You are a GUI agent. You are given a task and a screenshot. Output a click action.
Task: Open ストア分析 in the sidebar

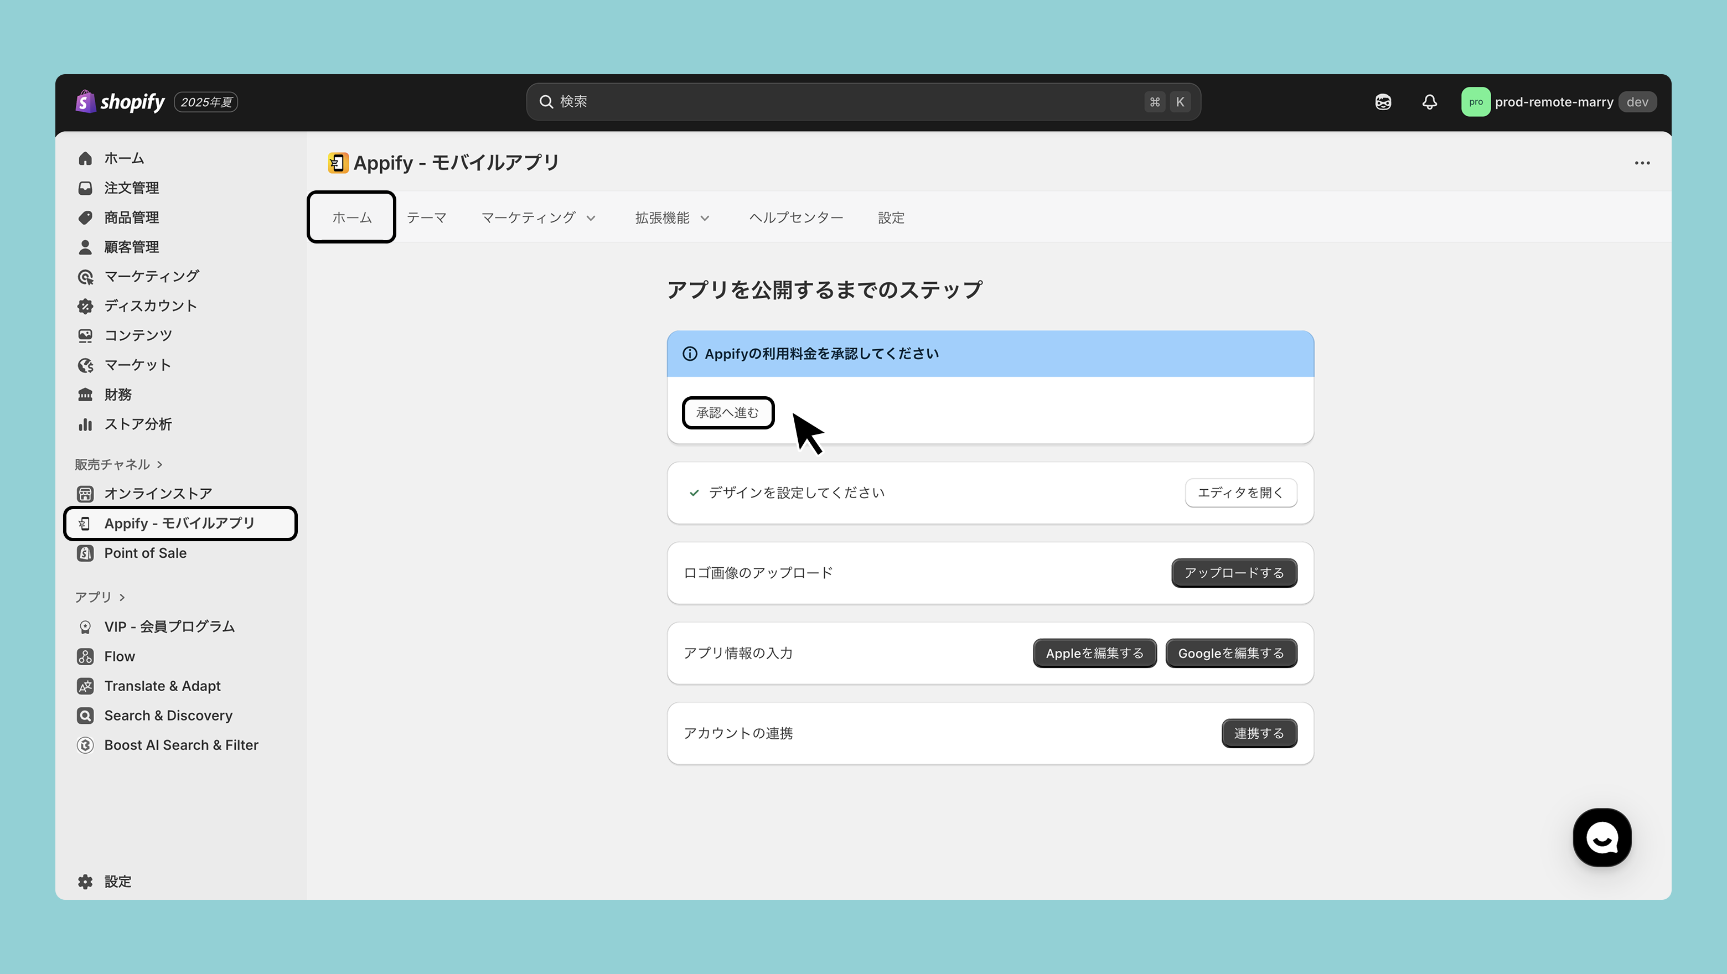click(x=137, y=424)
